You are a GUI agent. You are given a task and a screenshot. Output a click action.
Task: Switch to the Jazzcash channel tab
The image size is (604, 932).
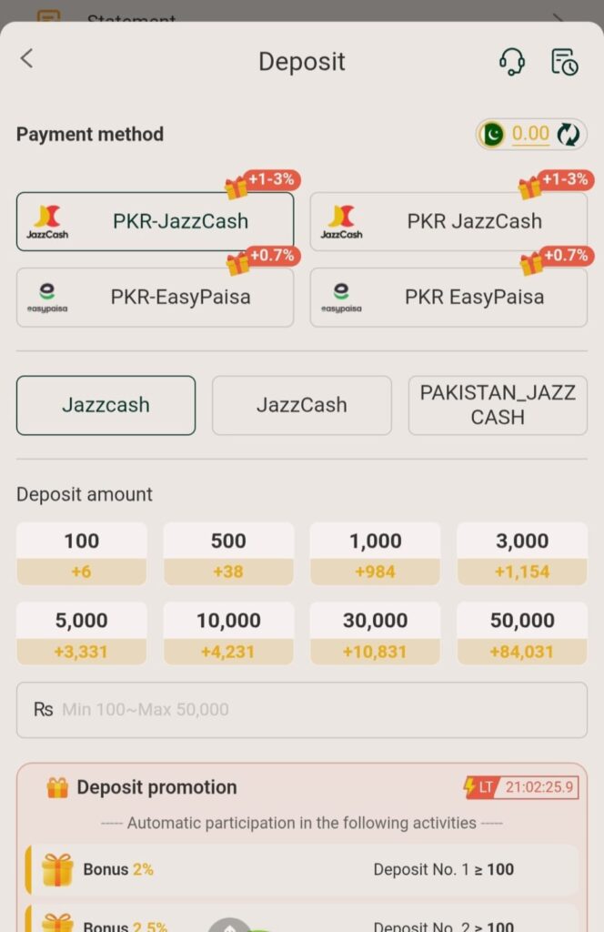(x=106, y=405)
